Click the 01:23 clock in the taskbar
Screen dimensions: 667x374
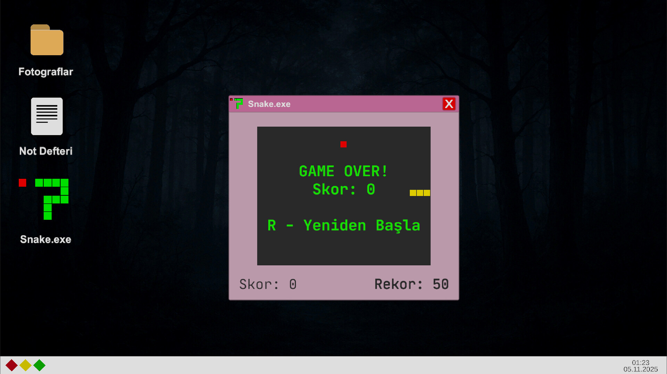point(640,363)
